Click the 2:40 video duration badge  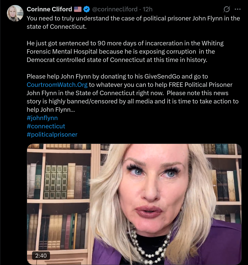pos(41,256)
